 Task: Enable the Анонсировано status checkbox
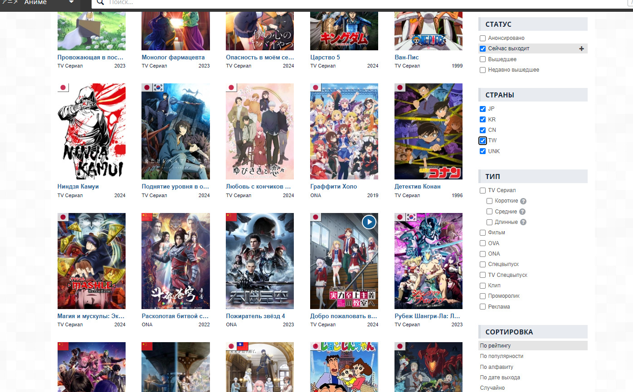(x=483, y=38)
